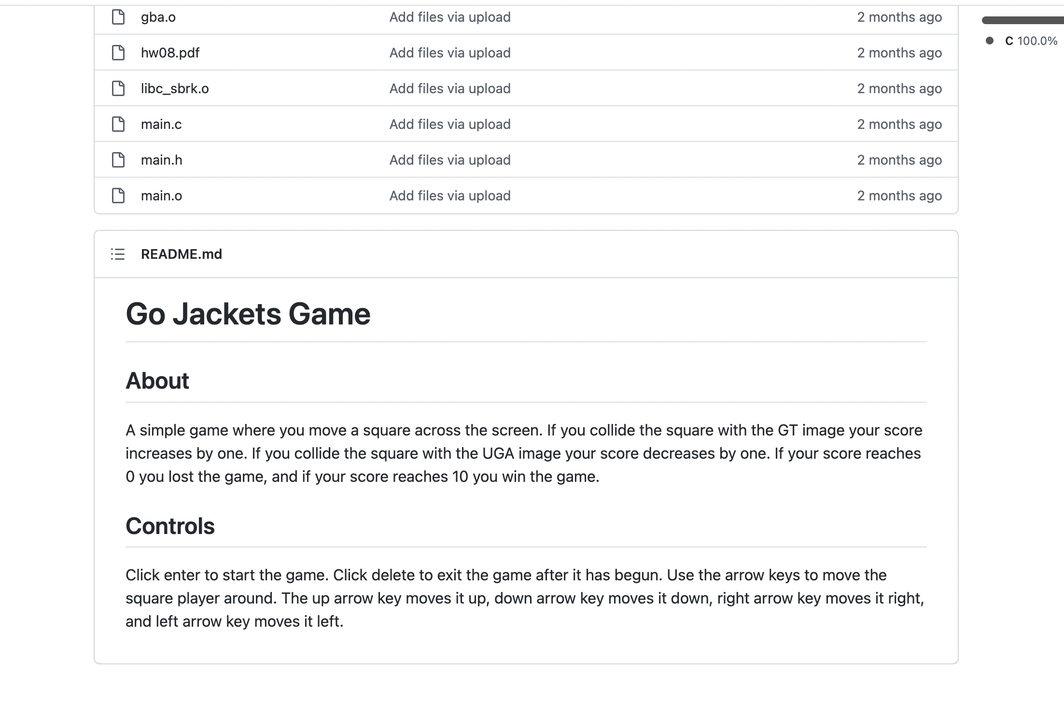
Task: Select the README.md header label
Action: pyautogui.click(x=182, y=254)
